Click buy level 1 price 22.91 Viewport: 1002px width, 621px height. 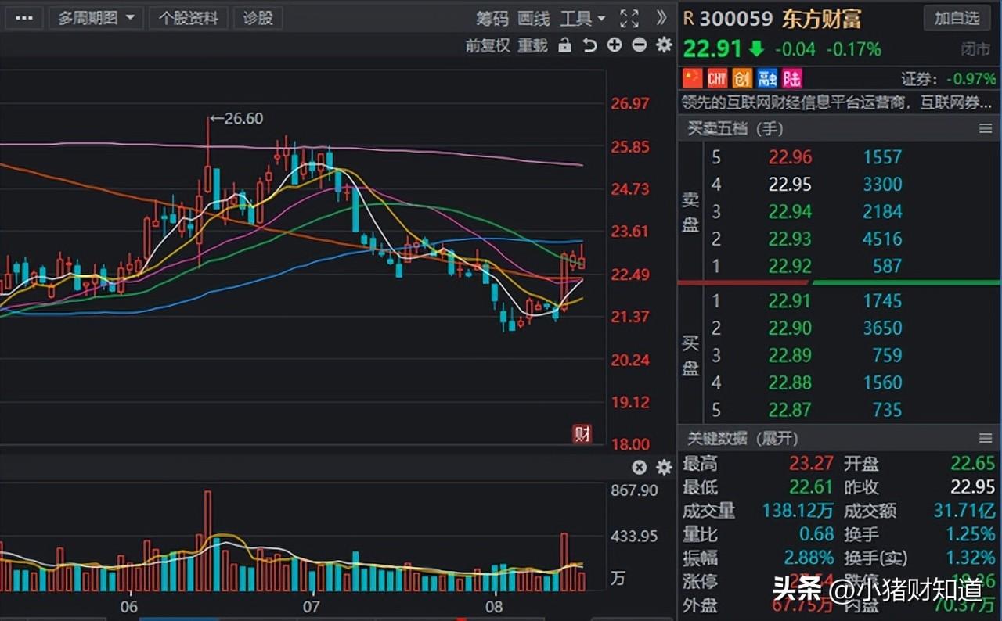tap(790, 301)
